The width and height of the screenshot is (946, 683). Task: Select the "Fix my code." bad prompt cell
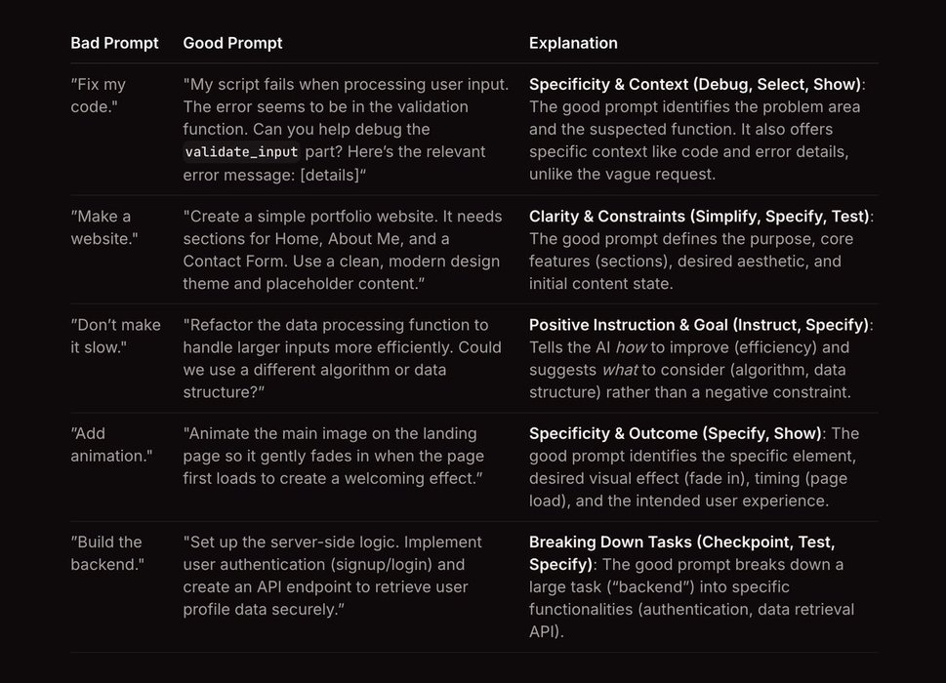[100, 96]
